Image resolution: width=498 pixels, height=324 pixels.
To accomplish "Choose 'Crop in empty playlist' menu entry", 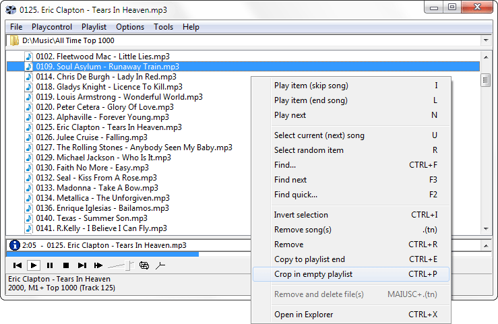I will 351,274.
